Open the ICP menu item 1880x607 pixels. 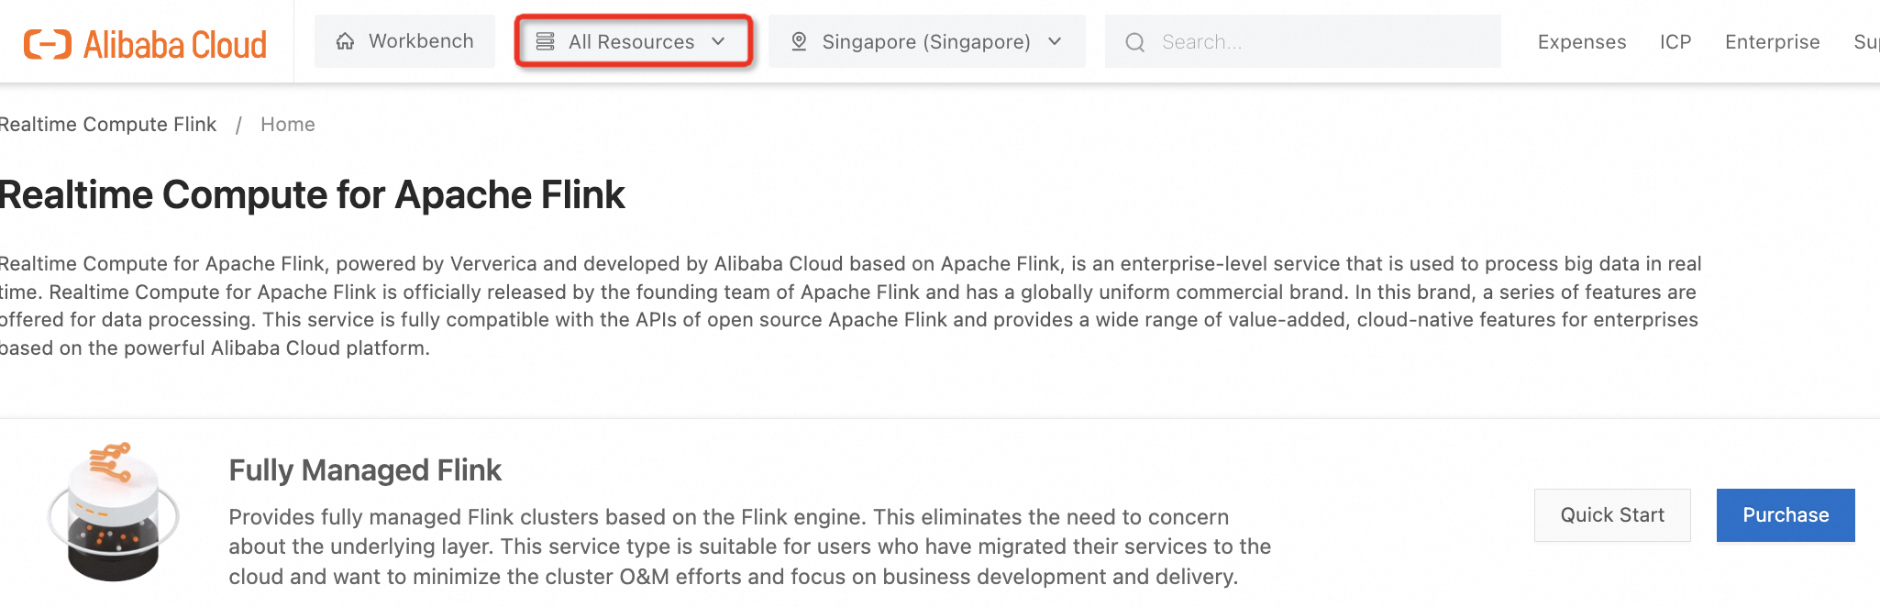pos(1675,42)
